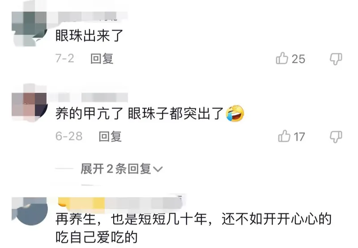Like the comment about 甲亢
This screenshot has width=358, height=248.
(x=284, y=136)
